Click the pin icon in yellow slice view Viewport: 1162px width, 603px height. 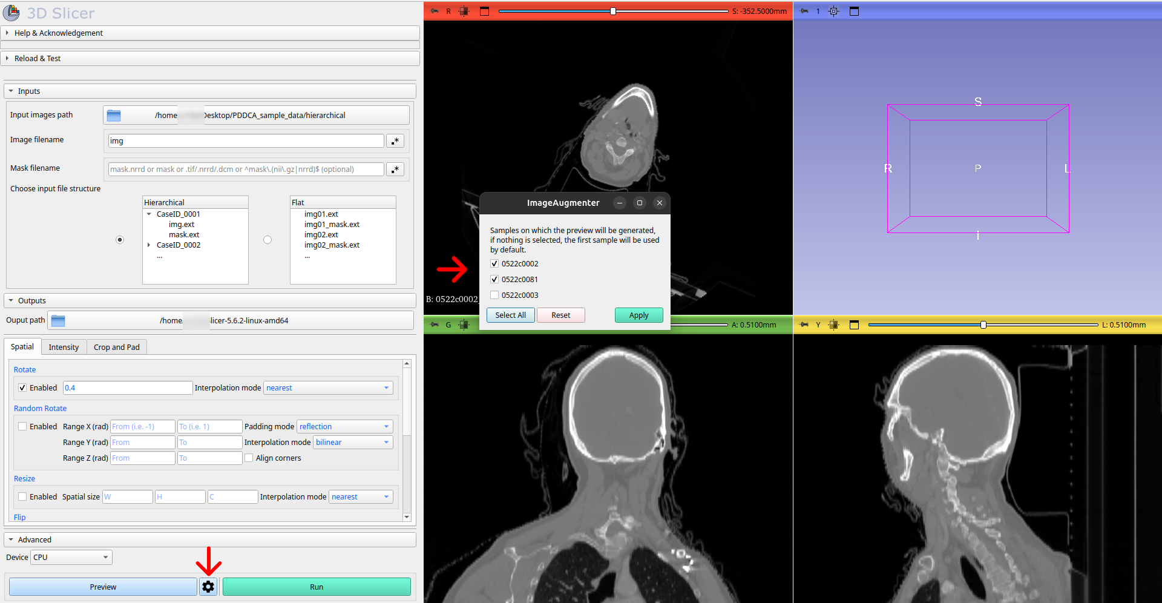click(804, 325)
